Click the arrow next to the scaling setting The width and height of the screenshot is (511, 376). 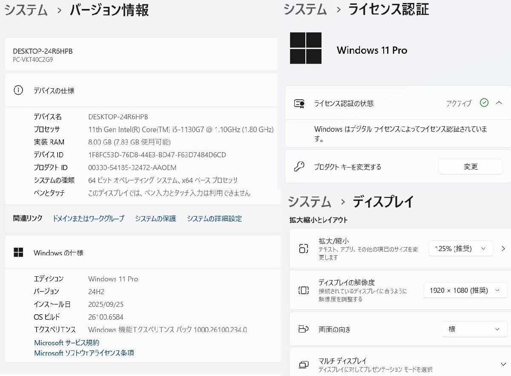pos(503,249)
